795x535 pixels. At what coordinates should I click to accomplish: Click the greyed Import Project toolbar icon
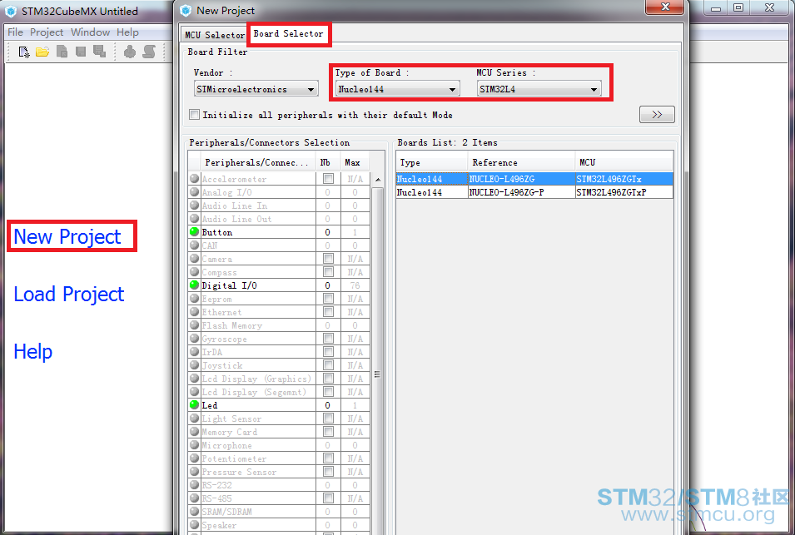tap(62, 52)
